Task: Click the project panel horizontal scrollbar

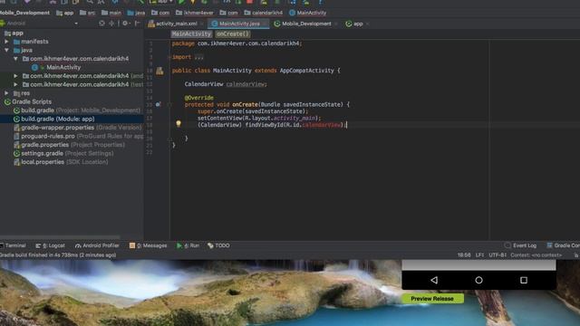Action: coord(60,237)
